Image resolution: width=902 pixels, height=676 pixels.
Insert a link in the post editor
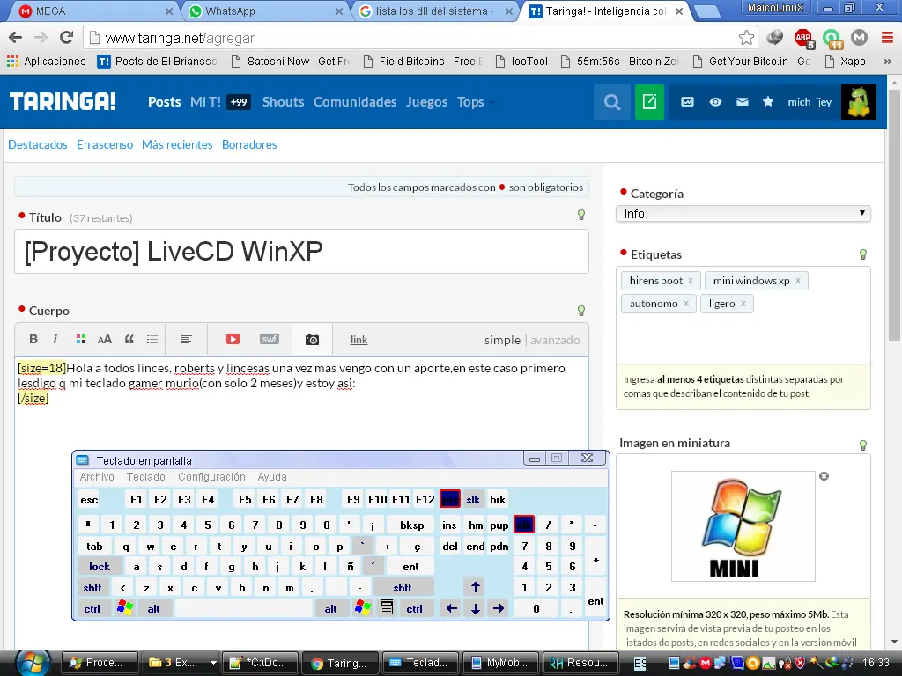pos(359,340)
